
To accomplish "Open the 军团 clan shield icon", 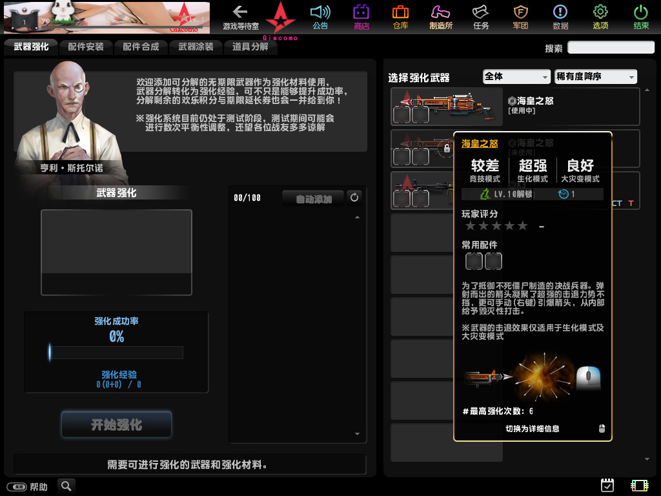I will click(x=520, y=17).
